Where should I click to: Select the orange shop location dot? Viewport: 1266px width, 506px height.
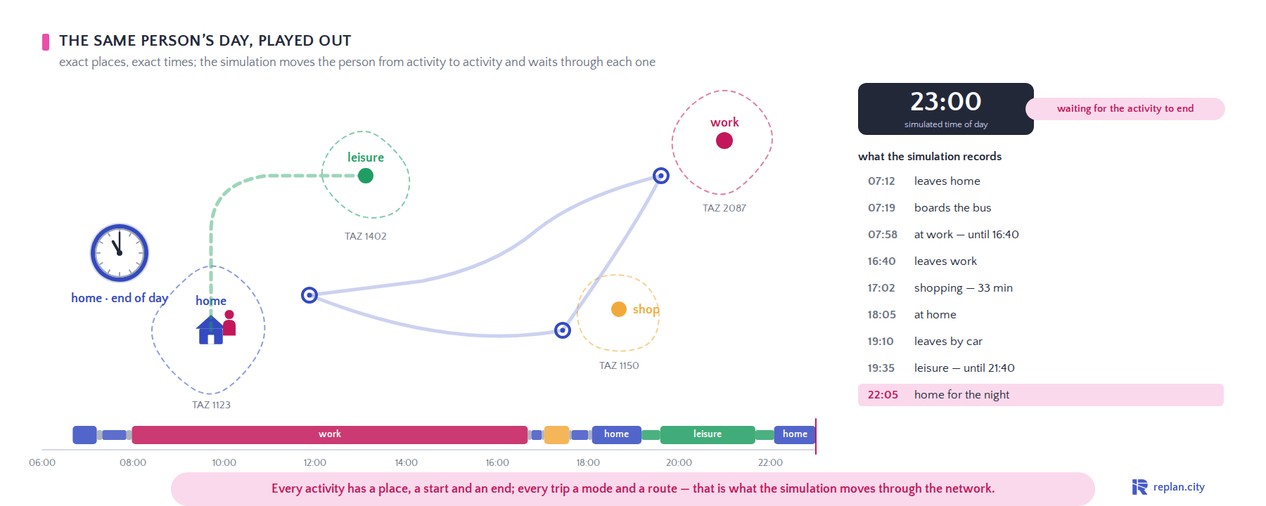(x=619, y=309)
